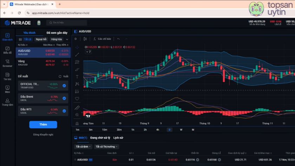Open Các chỉ báo indicators
Image resolution: width=295 pixels, height=166 pixels.
tap(102, 39)
